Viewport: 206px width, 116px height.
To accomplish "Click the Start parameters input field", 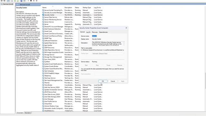I will (x=109, y=74).
